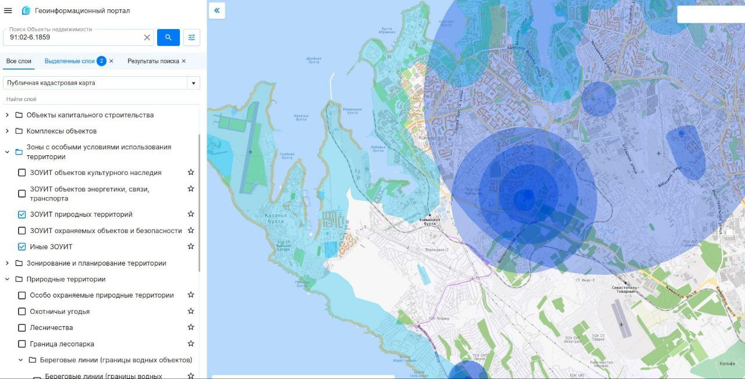Enable ЗОУИТ объектов культурного наследия layer

(22, 173)
